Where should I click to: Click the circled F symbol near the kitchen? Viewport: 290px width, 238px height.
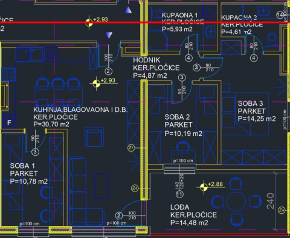(9, 123)
